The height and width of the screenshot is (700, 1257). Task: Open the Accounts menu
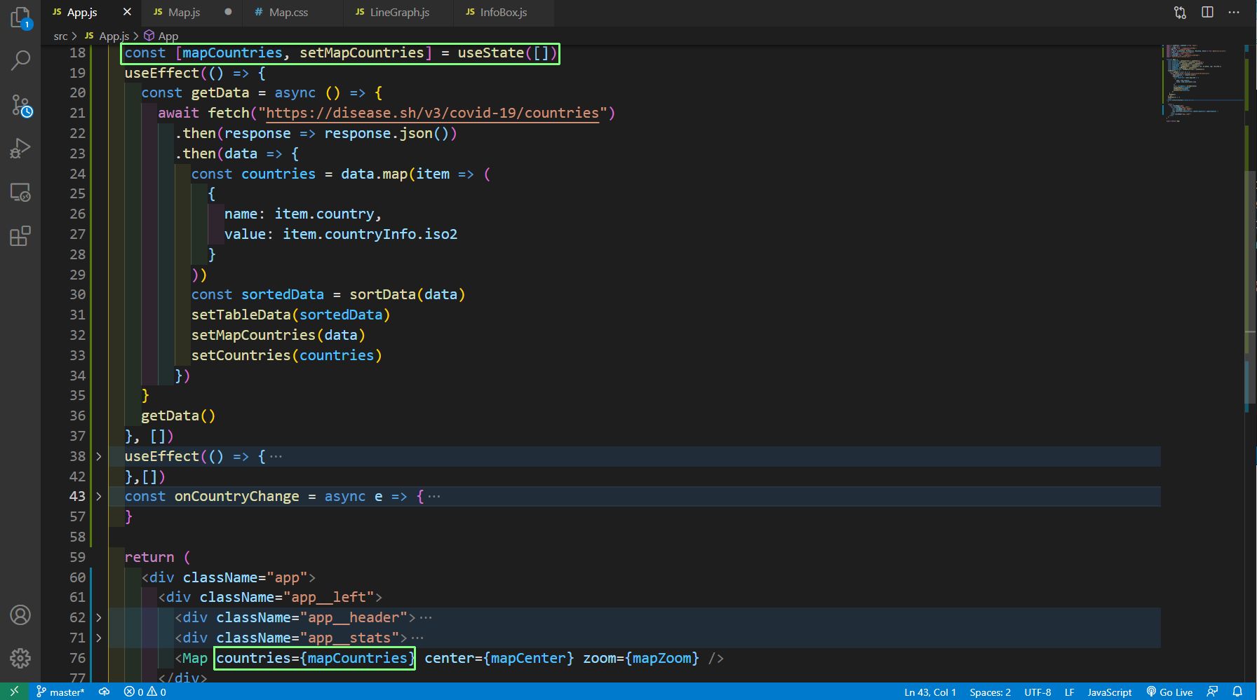point(20,615)
